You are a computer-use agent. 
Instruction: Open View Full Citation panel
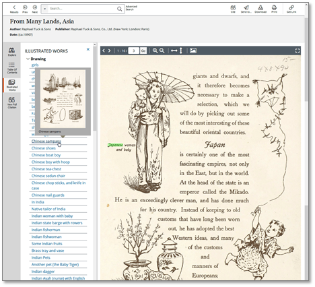[x=12, y=102]
